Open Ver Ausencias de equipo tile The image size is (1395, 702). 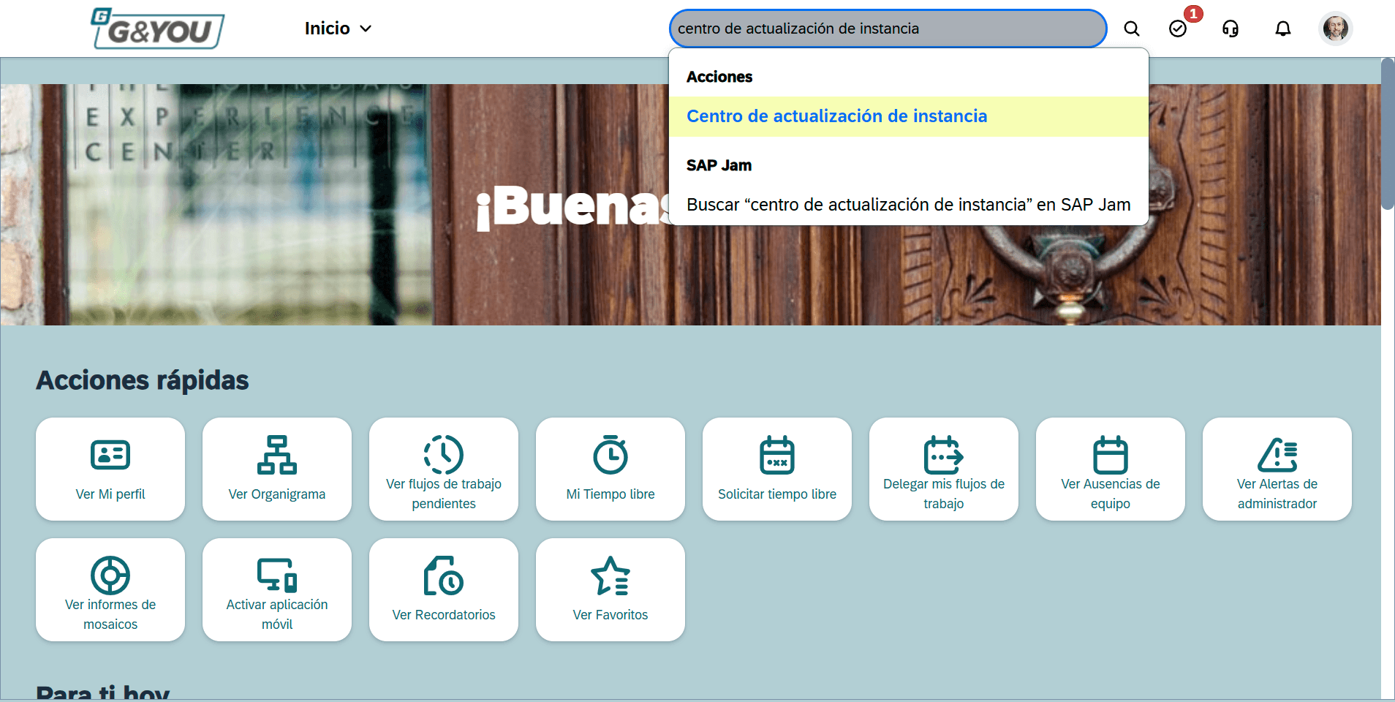[1111, 469]
